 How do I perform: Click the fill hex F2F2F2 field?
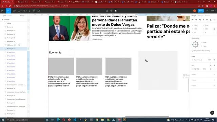pyautogui.click(x=197, y=69)
